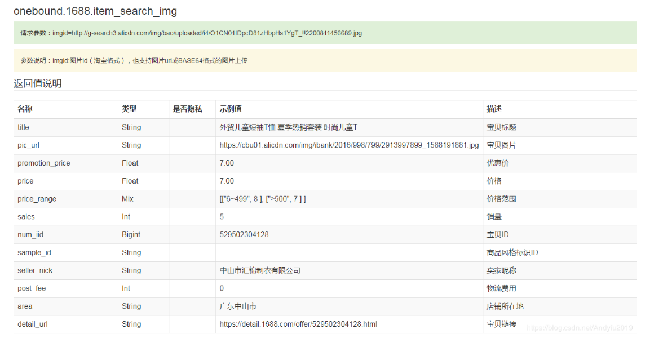Click the Int type in post_fee row
This screenshot has height=343, width=659.
pos(126,288)
